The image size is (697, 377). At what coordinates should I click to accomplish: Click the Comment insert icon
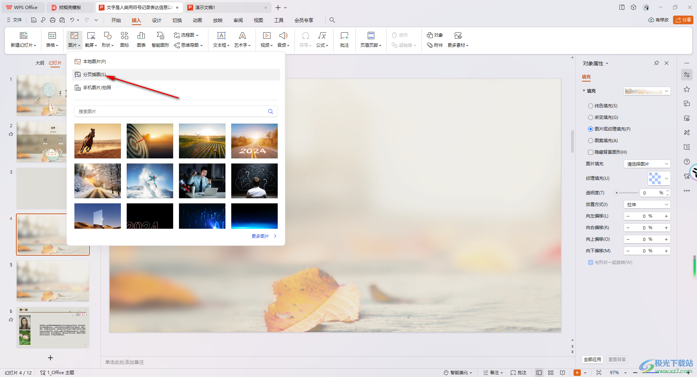click(x=345, y=40)
